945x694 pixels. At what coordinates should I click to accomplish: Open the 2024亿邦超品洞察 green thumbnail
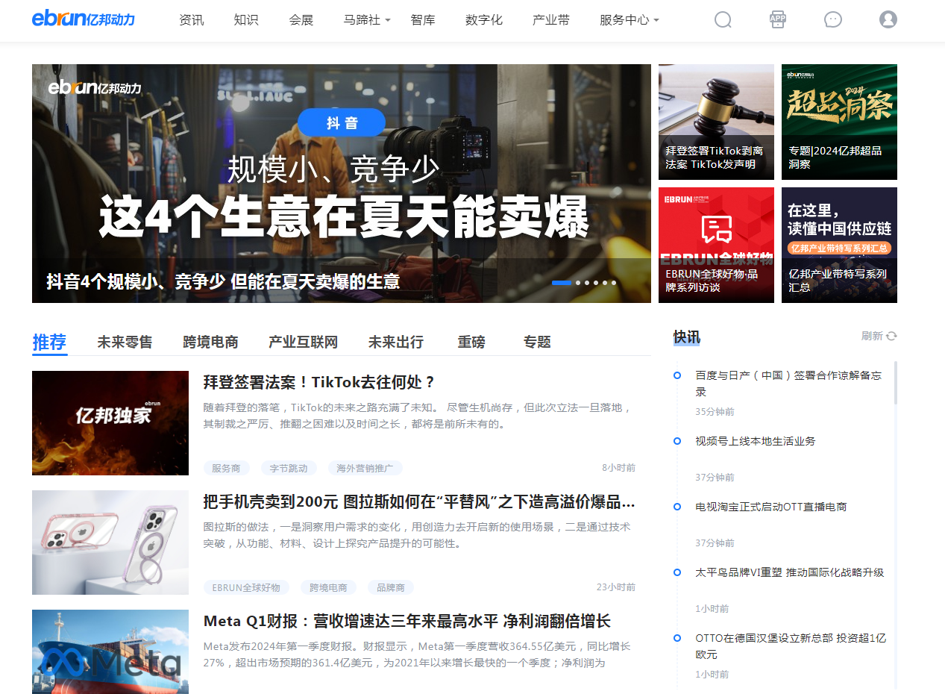click(x=839, y=122)
